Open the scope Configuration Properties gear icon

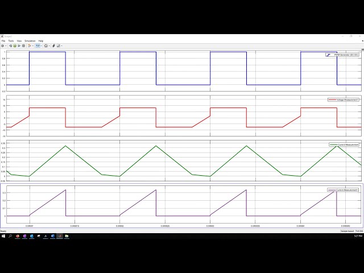2,45
